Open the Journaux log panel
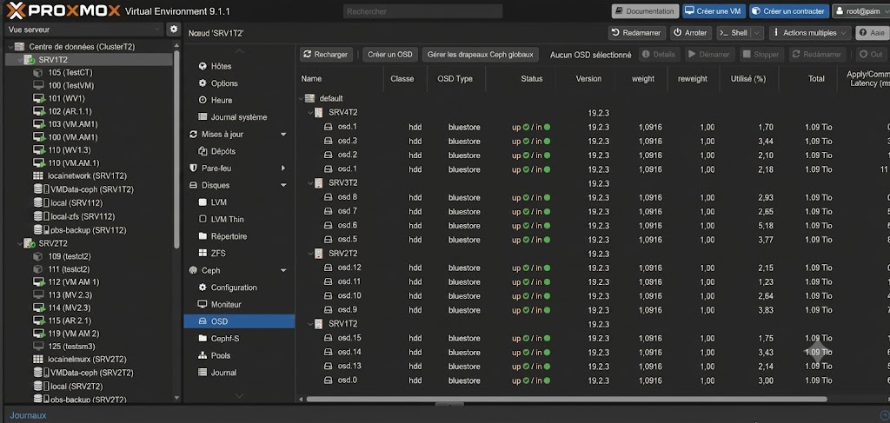The width and height of the screenshot is (890, 423). click(29, 416)
